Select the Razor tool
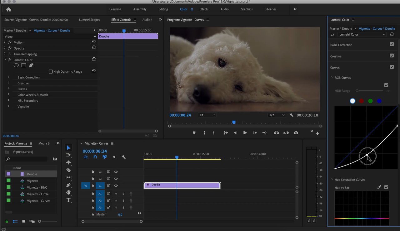The height and width of the screenshot is (231, 400). [x=69, y=170]
